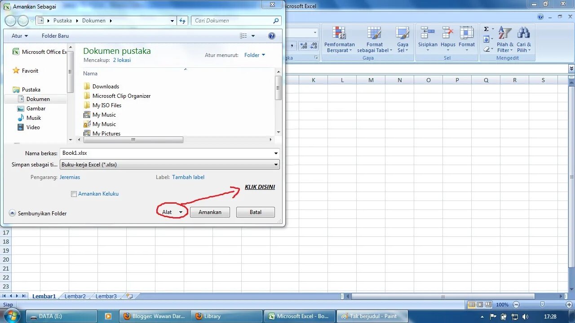Click the Batal cancel button
The image size is (575, 323).
[x=256, y=212]
